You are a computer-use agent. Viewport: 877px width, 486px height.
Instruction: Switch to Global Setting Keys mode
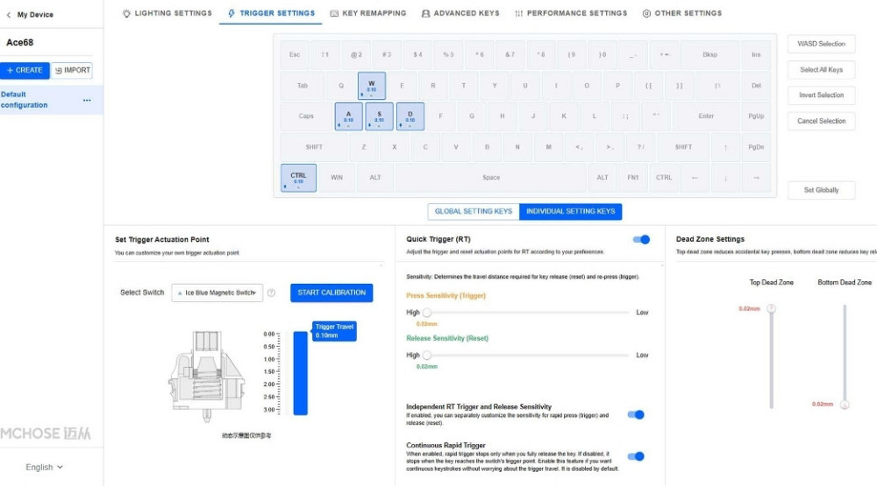474,211
